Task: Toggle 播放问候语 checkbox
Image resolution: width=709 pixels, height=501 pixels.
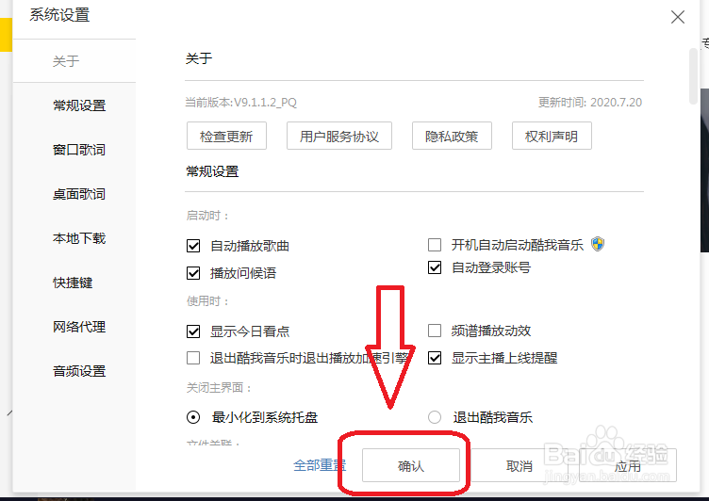Action: pyautogui.click(x=193, y=273)
